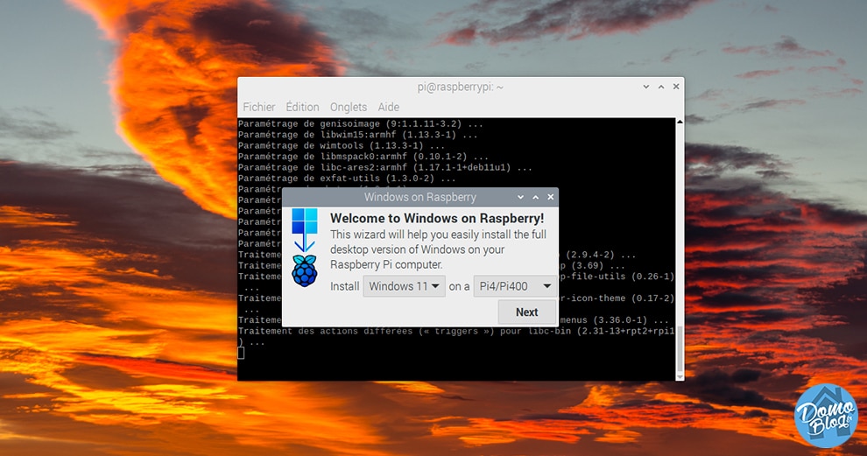Screen dimensions: 867x456
Task: Open the Fichier menu in terminal
Action: (x=258, y=107)
